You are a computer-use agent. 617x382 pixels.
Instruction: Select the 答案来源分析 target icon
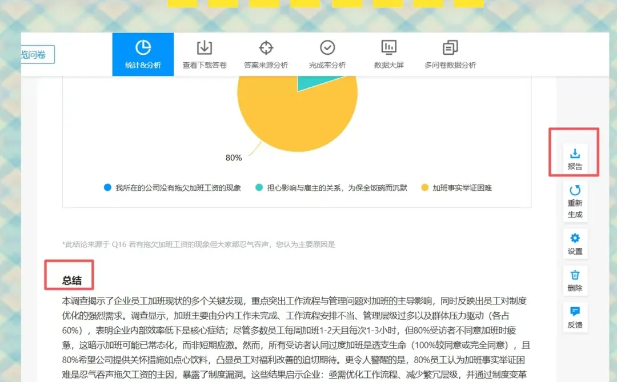pyautogui.click(x=266, y=47)
